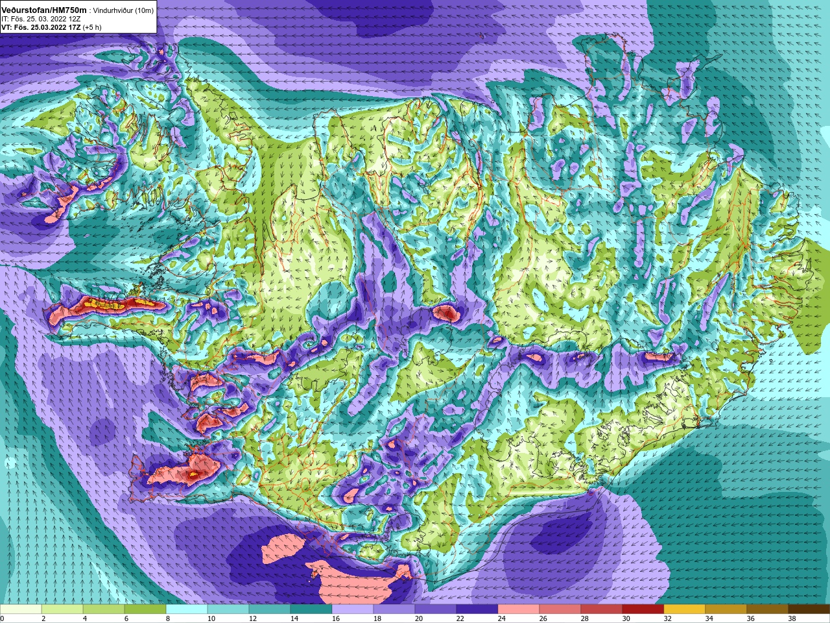Click the legend scale label '20'
The image size is (830, 623).
pos(418,618)
